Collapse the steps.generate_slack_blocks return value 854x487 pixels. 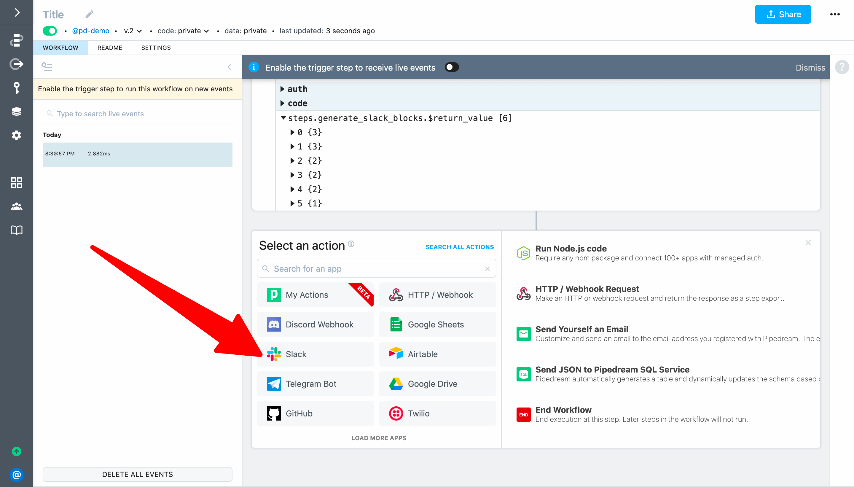(283, 118)
